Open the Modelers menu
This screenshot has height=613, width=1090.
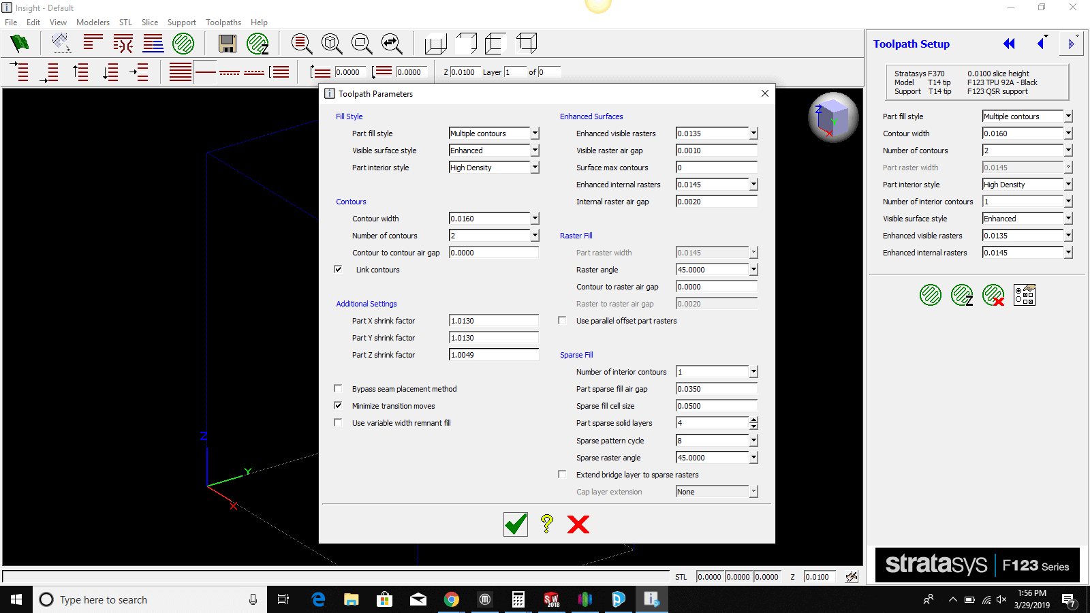click(x=93, y=22)
